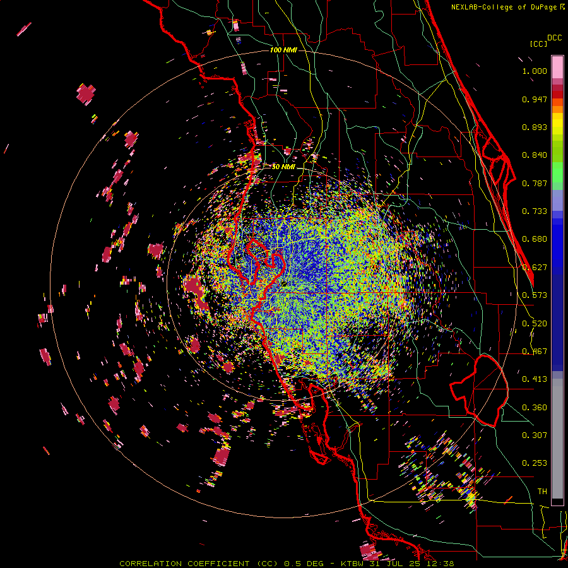
Task: Click the 0.947 scale value
Action: [535, 99]
